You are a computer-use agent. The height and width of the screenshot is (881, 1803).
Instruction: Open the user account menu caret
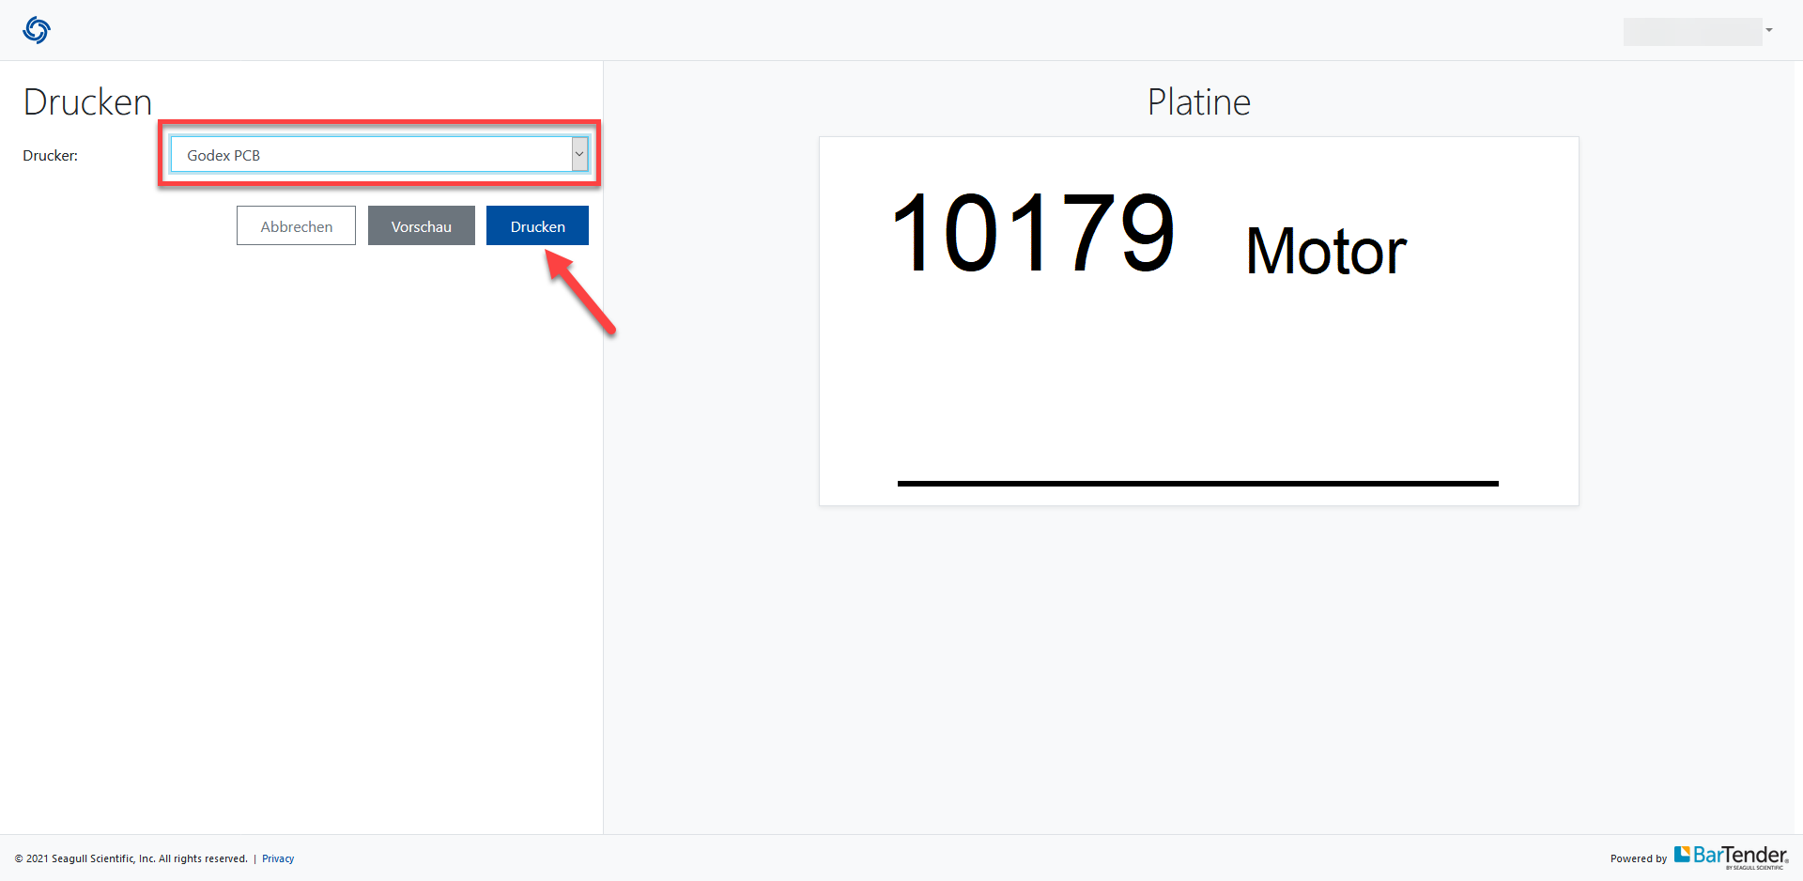coord(1769,30)
